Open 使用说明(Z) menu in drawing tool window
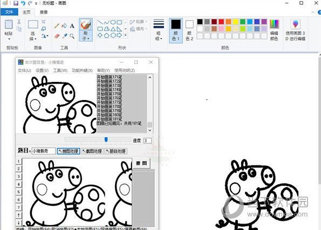 click(x=125, y=71)
